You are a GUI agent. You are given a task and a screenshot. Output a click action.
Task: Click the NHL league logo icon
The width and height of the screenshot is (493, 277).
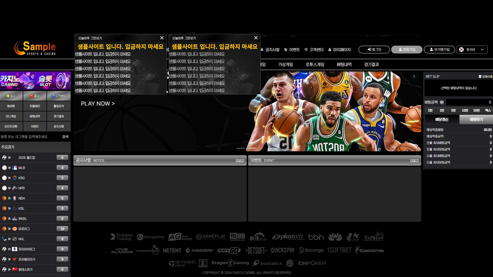click(x=15, y=239)
